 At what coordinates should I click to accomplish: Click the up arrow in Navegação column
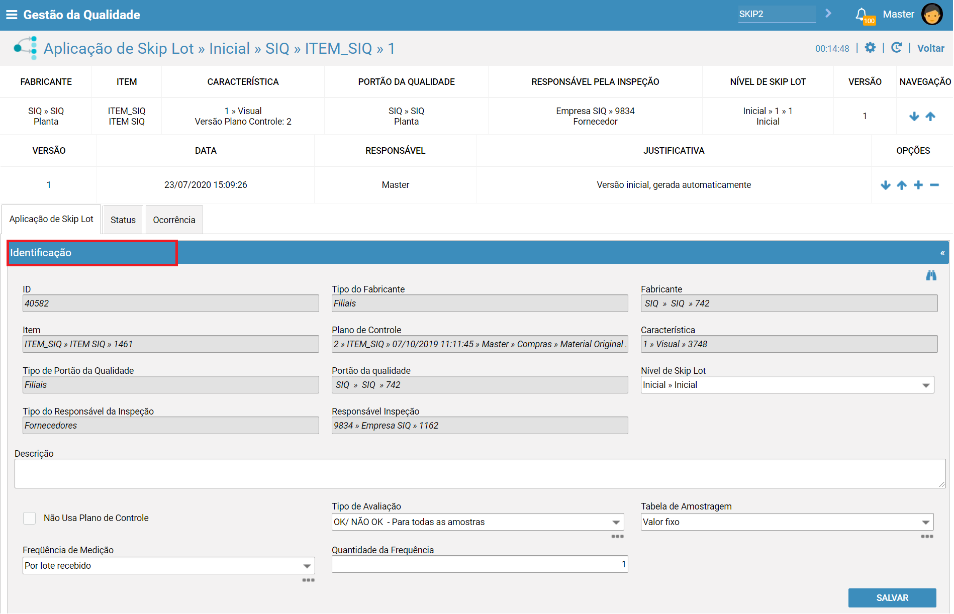930,117
